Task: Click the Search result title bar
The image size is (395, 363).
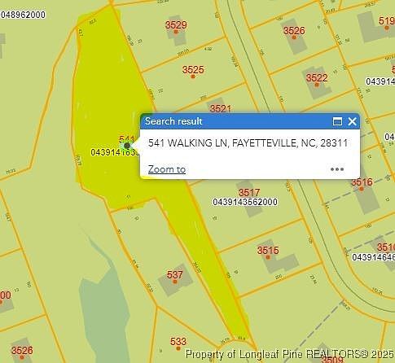Action: pos(236,121)
